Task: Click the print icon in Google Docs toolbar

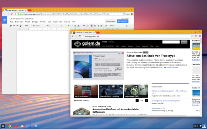Action: tap(11, 26)
